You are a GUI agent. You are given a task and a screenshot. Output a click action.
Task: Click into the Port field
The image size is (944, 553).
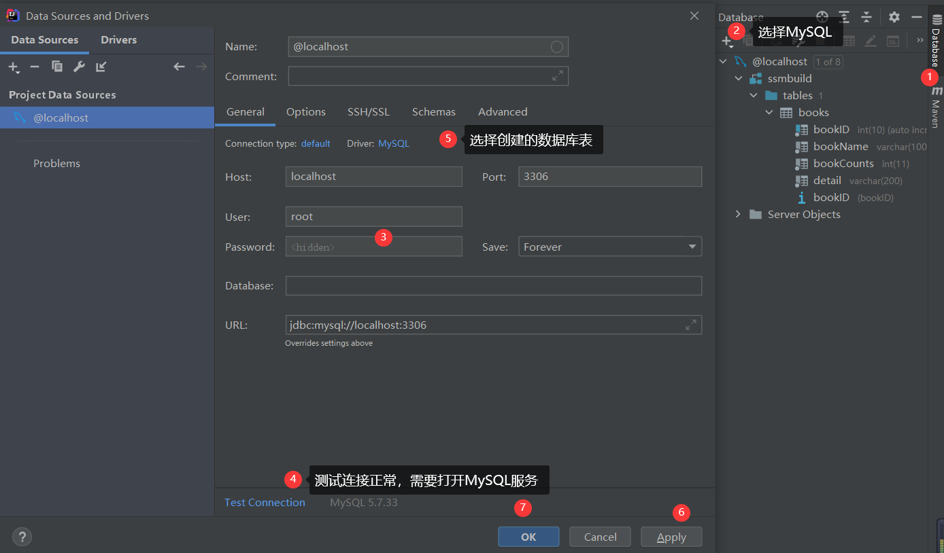tap(610, 177)
